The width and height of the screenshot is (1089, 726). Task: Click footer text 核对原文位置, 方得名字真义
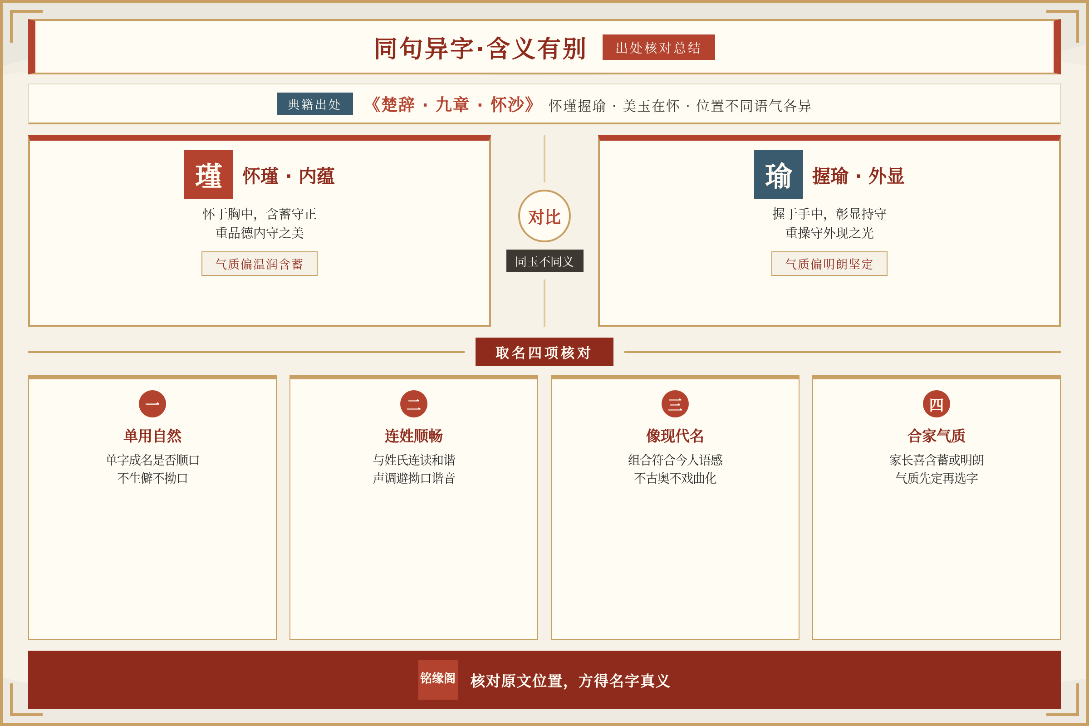(x=570, y=681)
